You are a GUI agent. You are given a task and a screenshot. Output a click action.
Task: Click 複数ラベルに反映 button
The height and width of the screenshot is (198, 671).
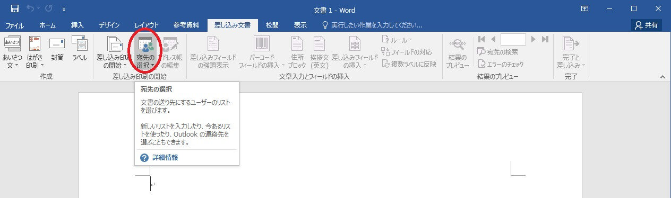click(x=409, y=64)
